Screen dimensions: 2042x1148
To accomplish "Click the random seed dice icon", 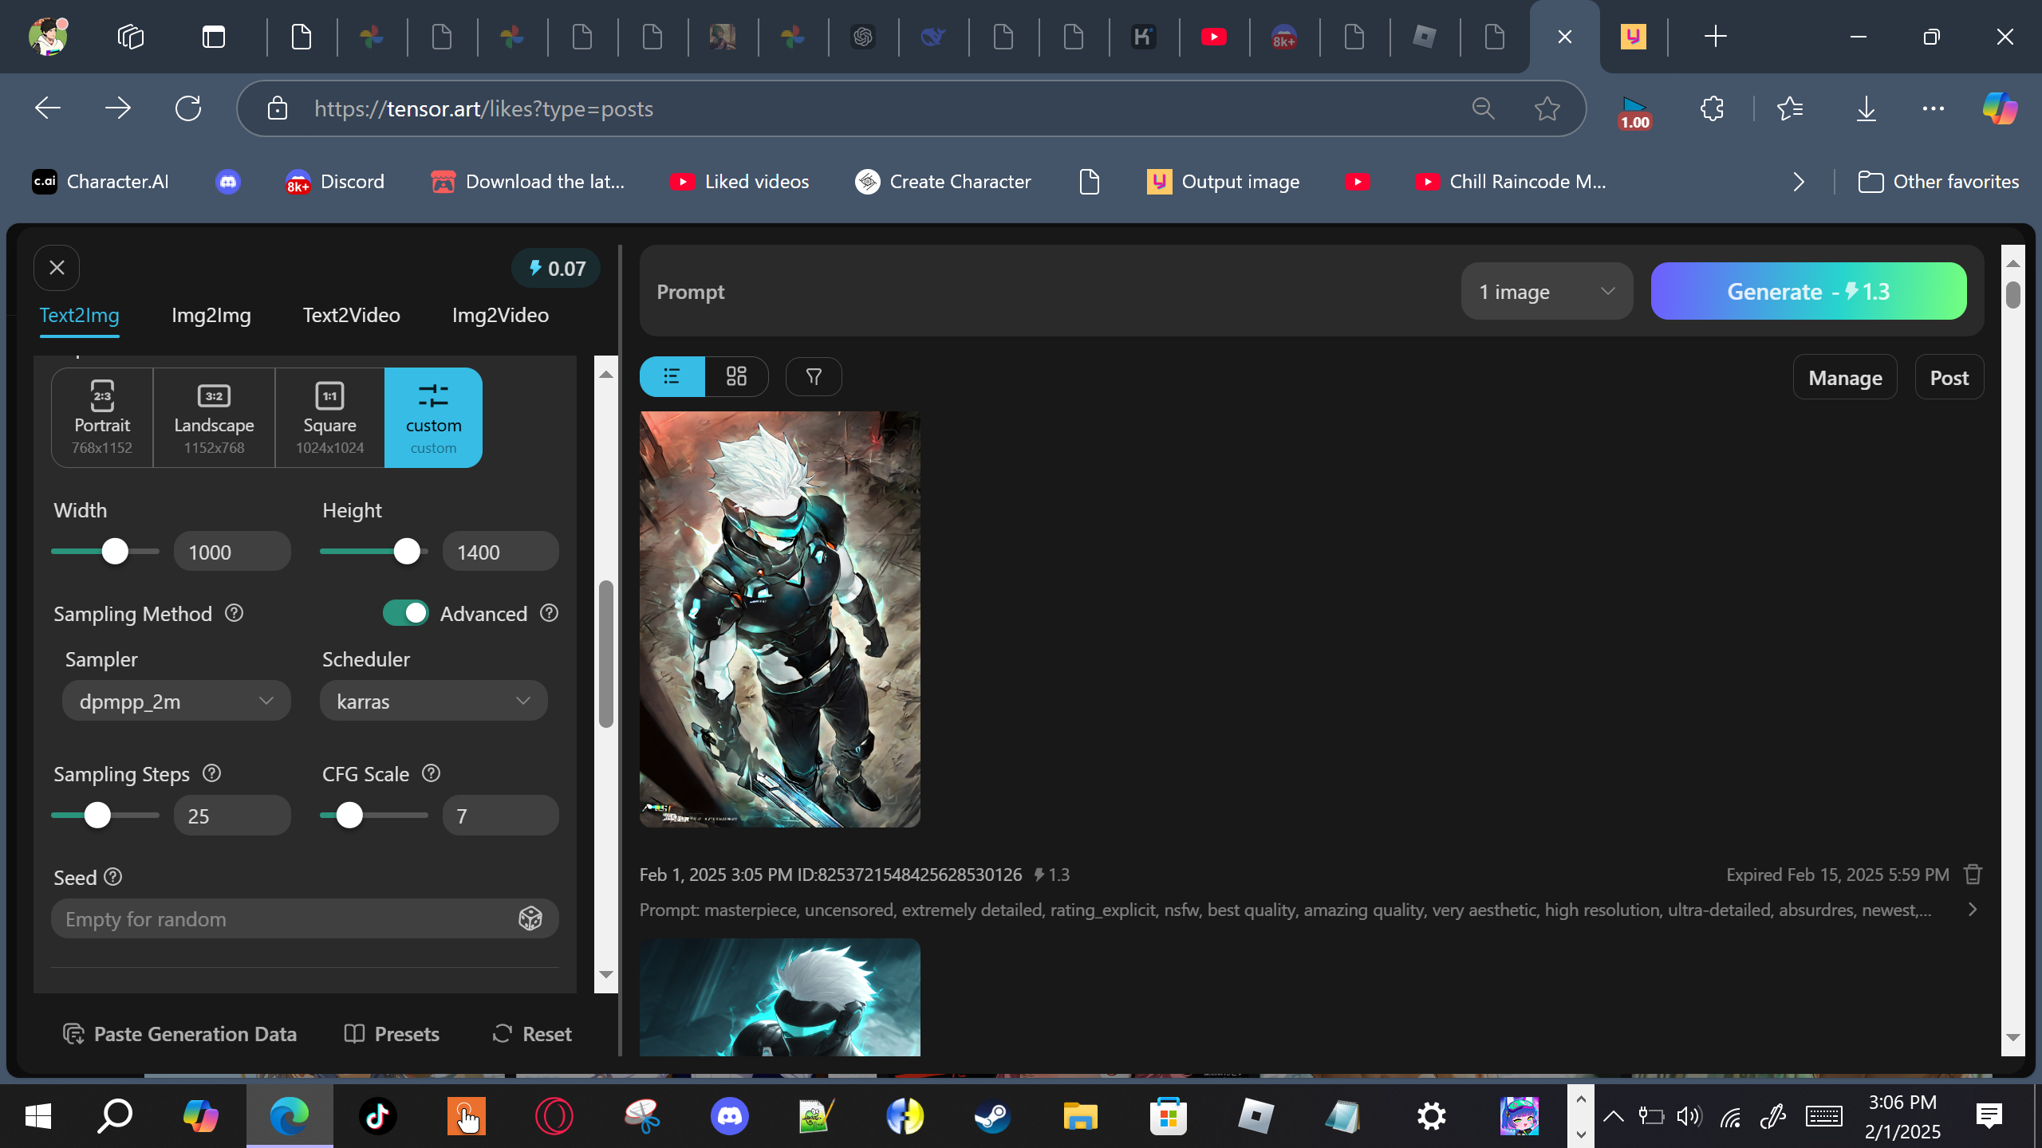I will pyautogui.click(x=530, y=918).
